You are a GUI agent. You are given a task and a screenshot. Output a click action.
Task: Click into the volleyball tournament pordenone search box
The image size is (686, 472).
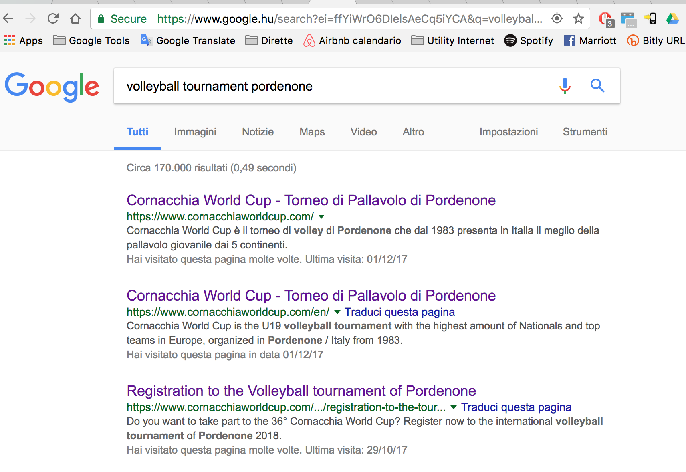click(333, 86)
